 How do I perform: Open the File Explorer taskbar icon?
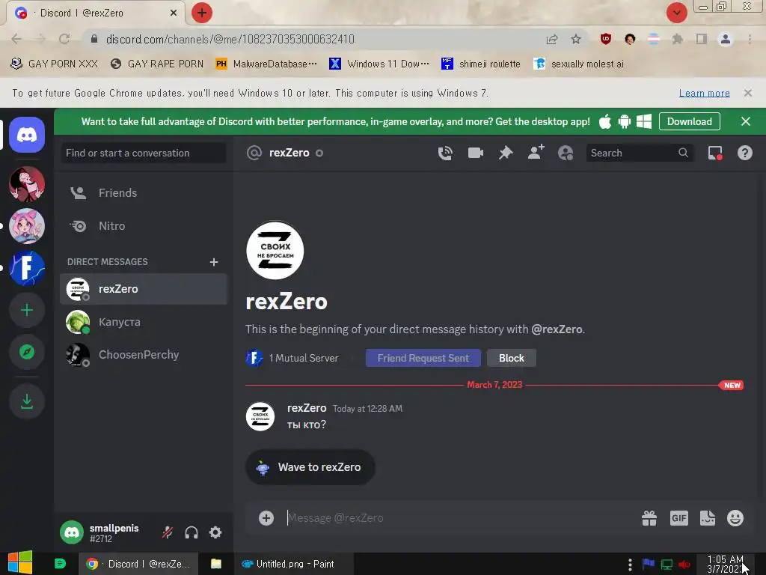tap(216, 564)
